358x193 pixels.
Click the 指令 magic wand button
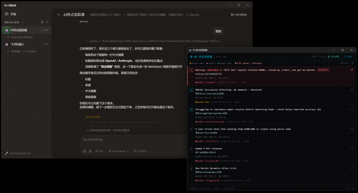pyautogui.click(x=99, y=151)
